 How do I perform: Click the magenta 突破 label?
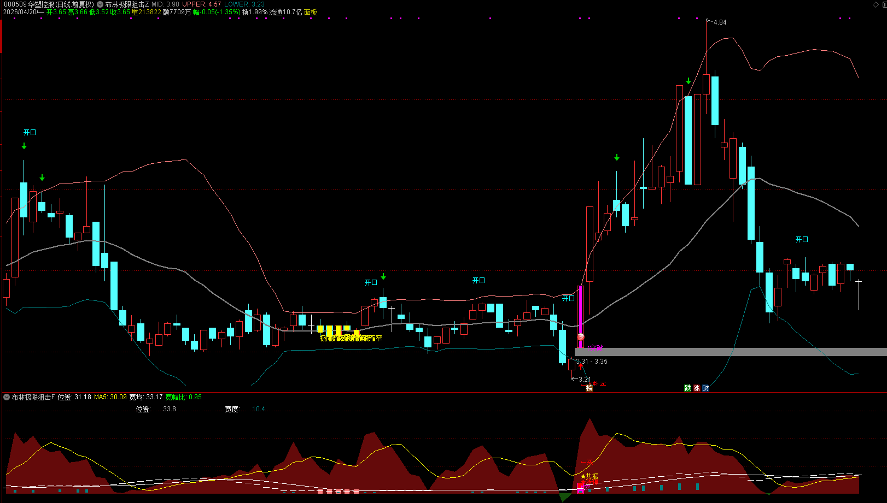(595, 348)
